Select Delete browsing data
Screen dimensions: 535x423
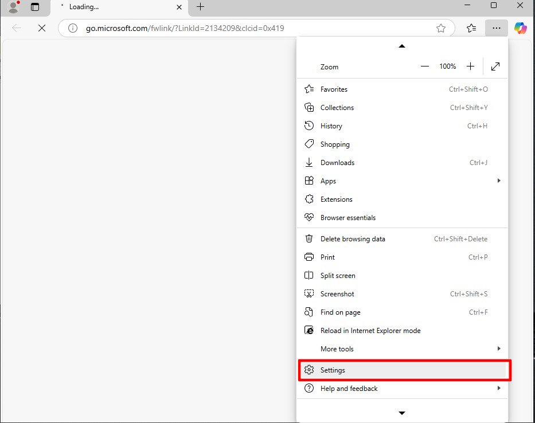click(x=353, y=239)
